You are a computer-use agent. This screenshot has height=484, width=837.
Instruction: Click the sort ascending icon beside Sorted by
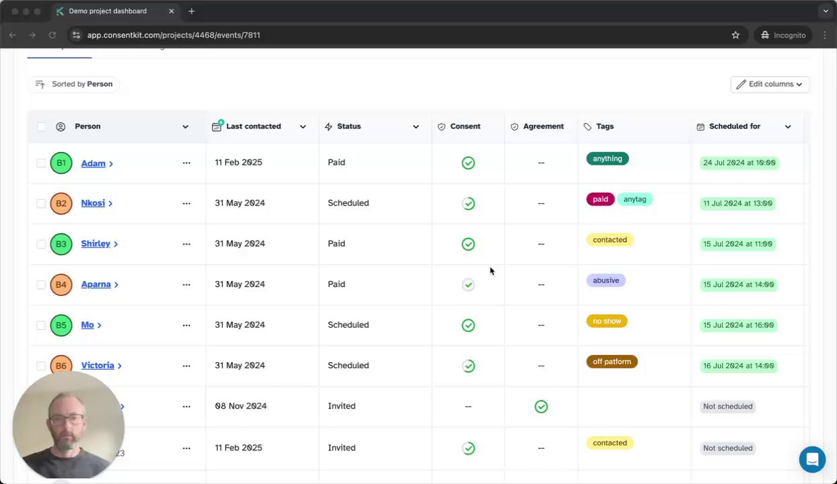click(40, 84)
